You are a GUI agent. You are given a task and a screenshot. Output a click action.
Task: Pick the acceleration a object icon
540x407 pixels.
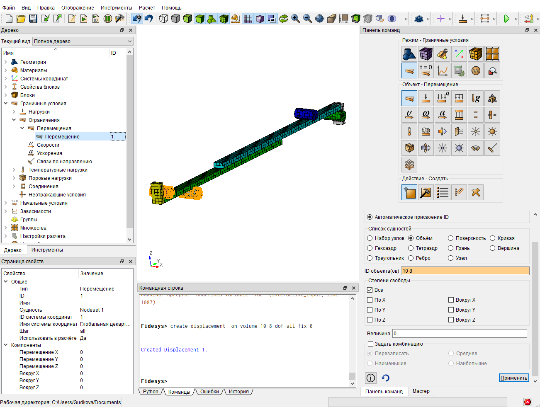point(443,115)
